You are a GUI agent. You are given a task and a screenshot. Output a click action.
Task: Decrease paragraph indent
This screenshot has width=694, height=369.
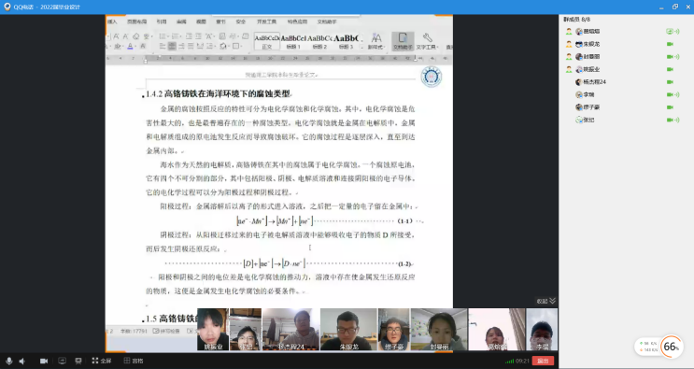[189, 36]
